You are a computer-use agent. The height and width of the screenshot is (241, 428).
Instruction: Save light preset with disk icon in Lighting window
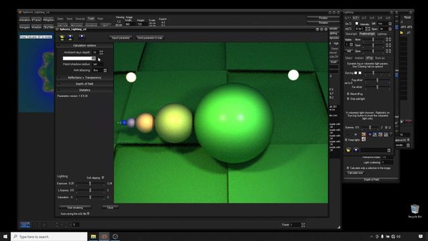tap(356, 150)
